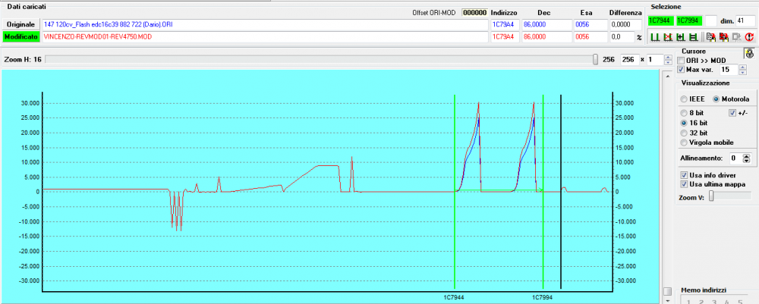Image resolution: width=759 pixels, height=304 pixels.
Task: Increase the zoom multiplier spinner
Action: pos(669,56)
